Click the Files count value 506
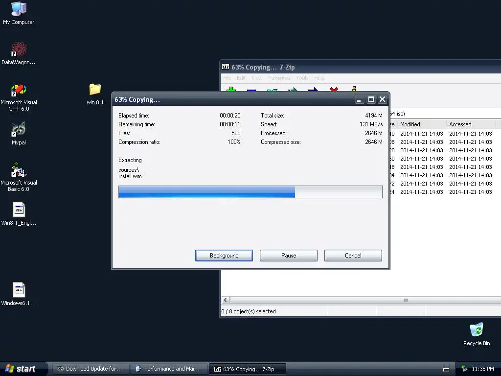The width and height of the screenshot is (501, 376). click(236, 133)
